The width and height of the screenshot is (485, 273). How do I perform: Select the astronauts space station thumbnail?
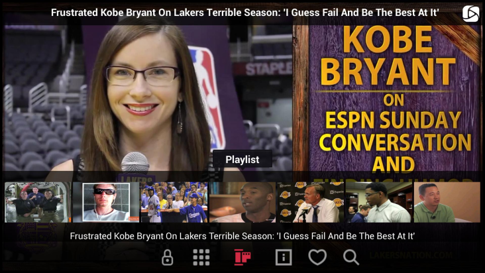click(x=38, y=202)
